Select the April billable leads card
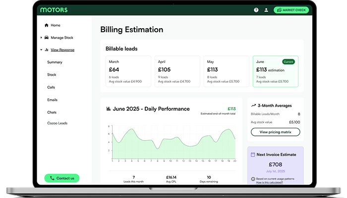Viewport: 347px width, 198px height. coord(177,72)
